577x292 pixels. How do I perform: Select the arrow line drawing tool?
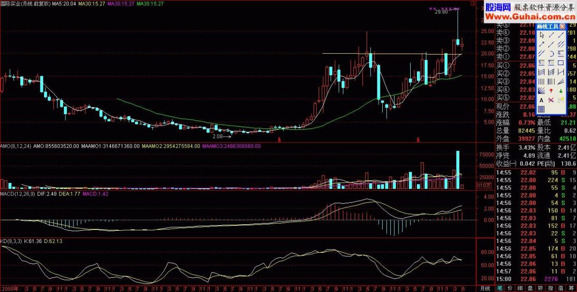click(541, 44)
